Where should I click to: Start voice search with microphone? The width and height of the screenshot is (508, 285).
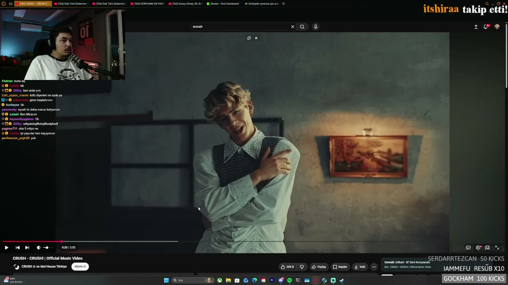click(316, 27)
